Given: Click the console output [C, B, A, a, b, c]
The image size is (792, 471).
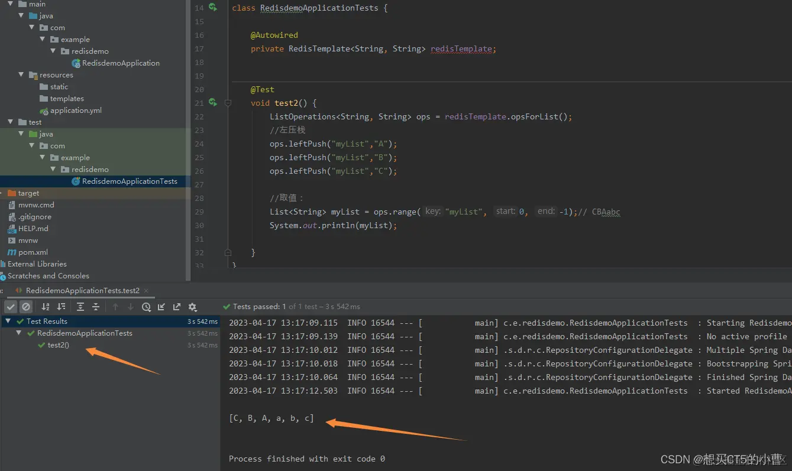Looking at the screenshot, I should (271, 418).
